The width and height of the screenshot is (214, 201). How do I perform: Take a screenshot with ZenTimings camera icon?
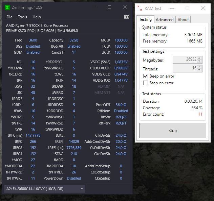(x=127, y=17)
